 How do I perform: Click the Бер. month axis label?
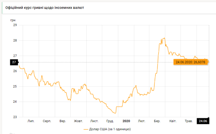(157, 121)
